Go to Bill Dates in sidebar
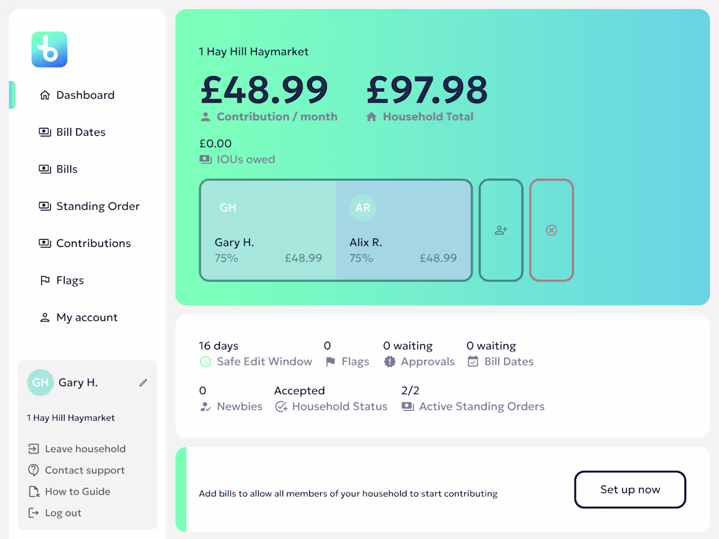The height and width of the screenshot is (539, 719). pos(80,132)
